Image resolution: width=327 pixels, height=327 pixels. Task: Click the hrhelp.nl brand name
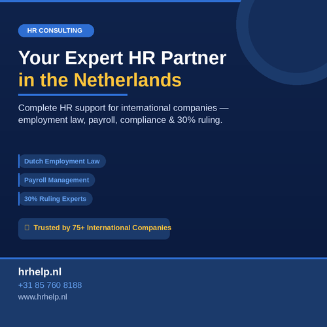[x=40, y=272]
